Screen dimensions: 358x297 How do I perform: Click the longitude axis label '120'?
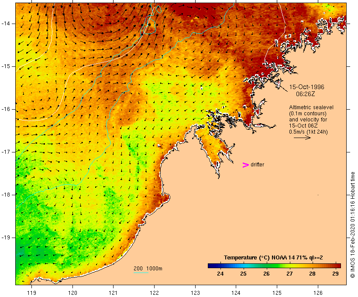[72, 293]
